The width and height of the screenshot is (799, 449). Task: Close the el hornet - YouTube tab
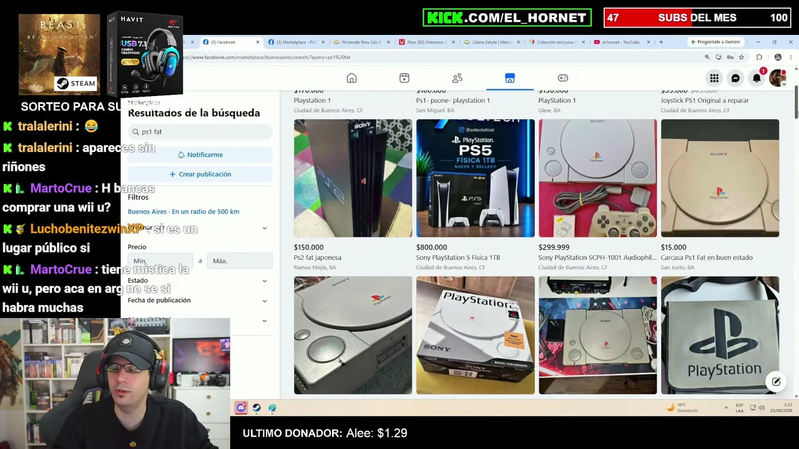click(648, 42)
